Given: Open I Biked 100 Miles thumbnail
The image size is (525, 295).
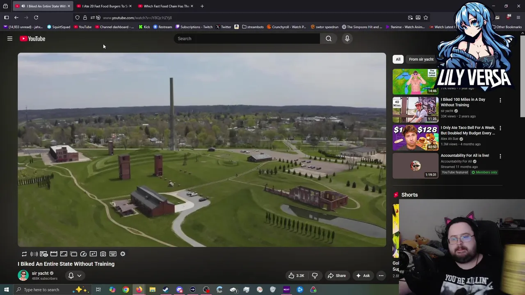Looking at the screenshot, I should pos(415,110).
